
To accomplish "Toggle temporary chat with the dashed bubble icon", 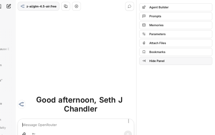I will [129, 6].
